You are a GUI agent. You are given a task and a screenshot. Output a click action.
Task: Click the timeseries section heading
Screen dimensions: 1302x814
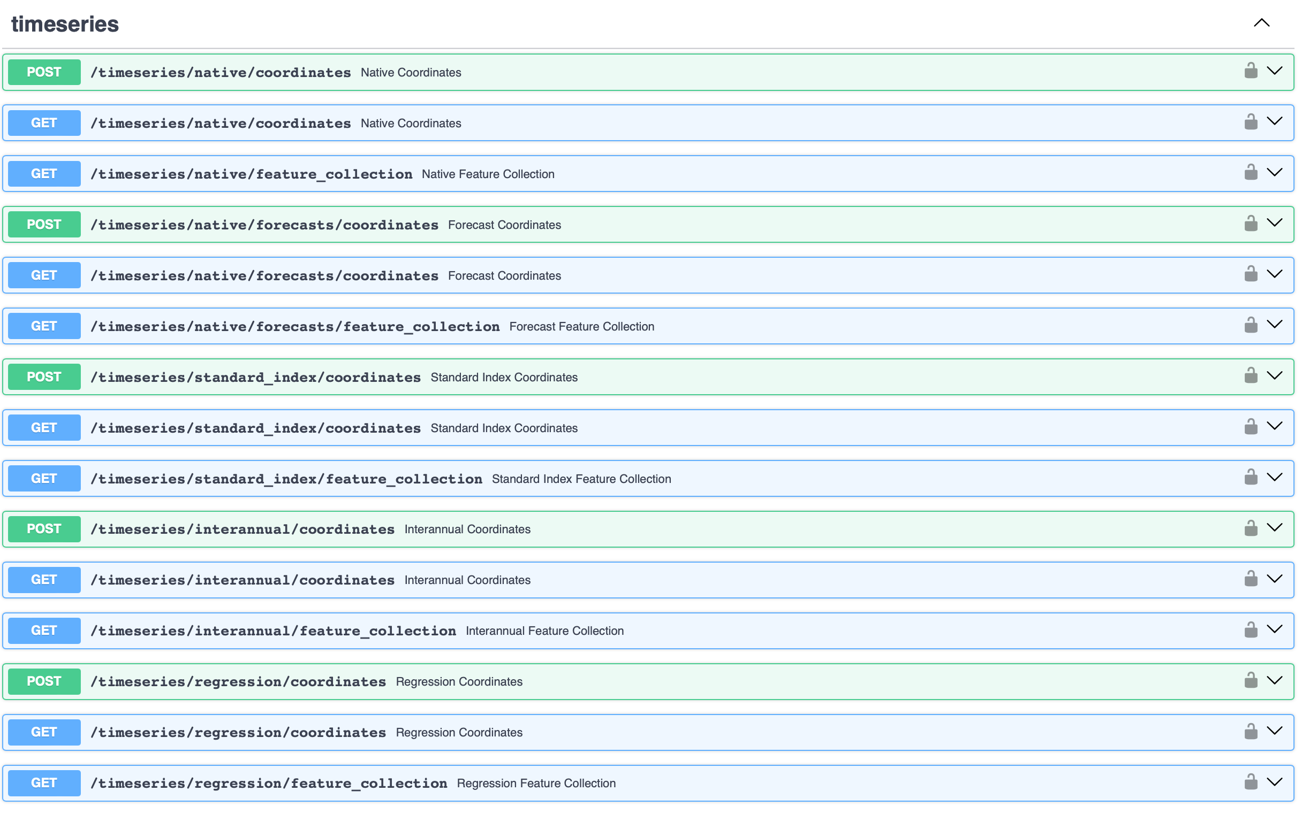65,24
